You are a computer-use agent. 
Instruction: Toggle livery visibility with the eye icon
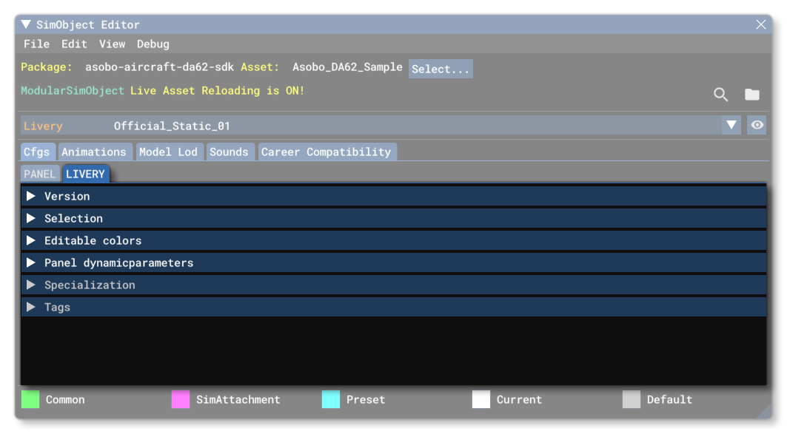click(757, 125)
